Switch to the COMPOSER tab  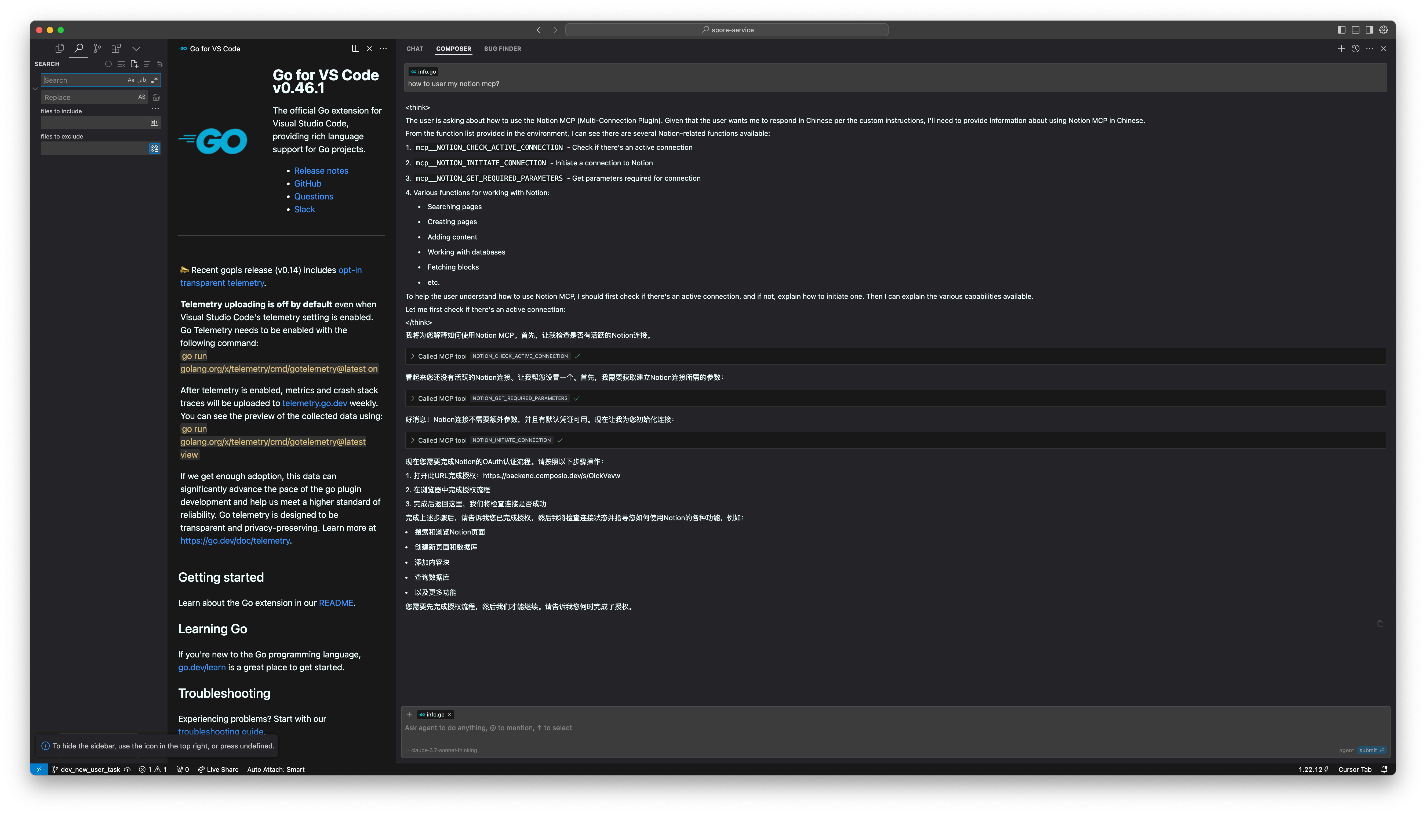tap(453, 49)
